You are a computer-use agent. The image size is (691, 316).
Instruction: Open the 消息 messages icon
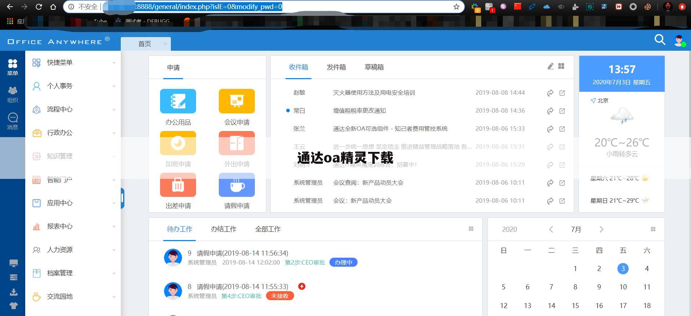pyautogui.click(x=13, y=121)
